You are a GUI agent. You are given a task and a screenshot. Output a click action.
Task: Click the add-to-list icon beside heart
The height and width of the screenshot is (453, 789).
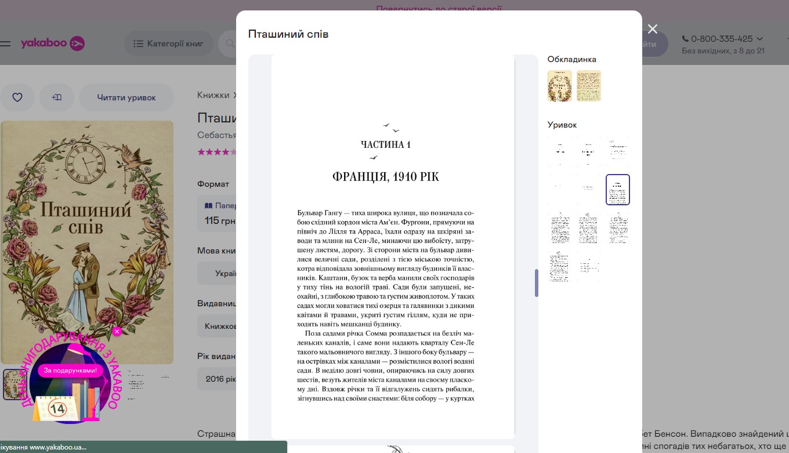pos(57,97)
